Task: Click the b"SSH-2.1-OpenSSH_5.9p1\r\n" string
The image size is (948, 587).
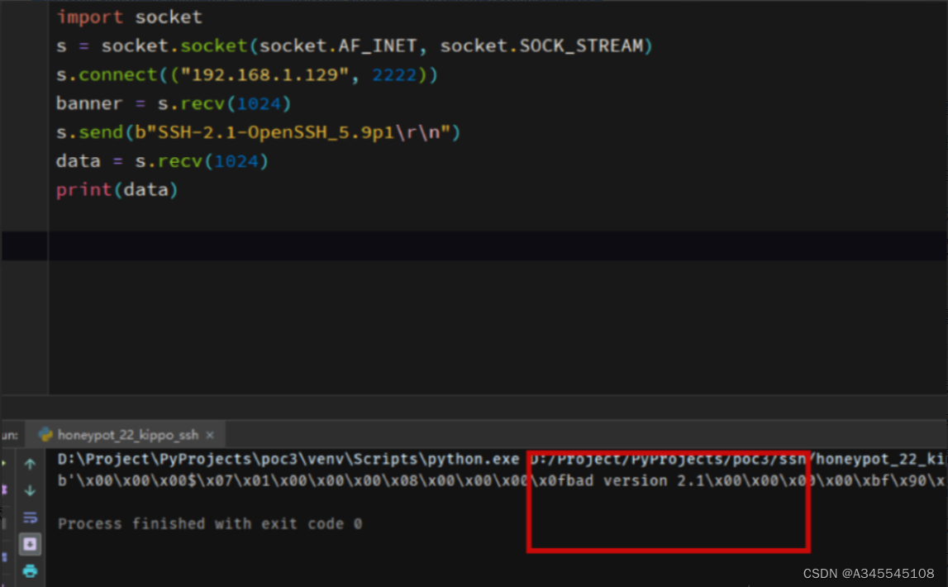Action: (x=292, y=132)
